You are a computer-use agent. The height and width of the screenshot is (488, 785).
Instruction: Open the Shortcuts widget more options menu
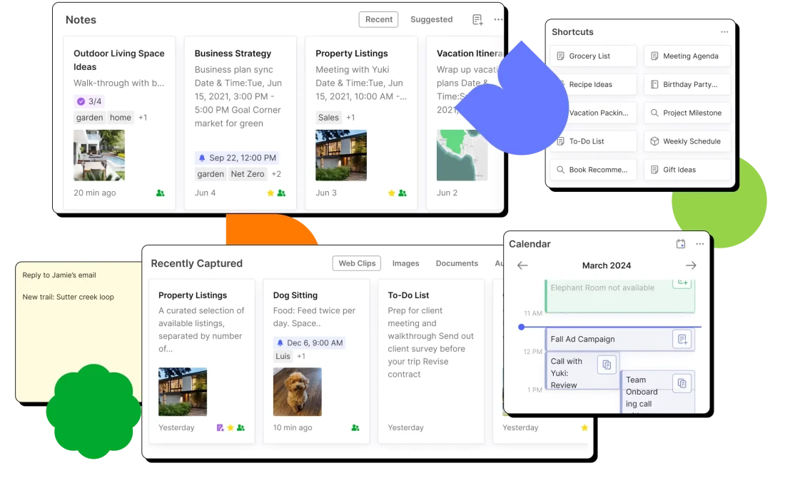click(x=724, y=32)
